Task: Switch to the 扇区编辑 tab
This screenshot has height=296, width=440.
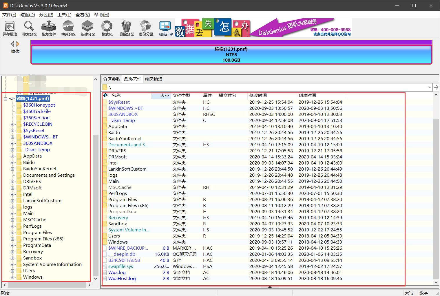Action: (x=153, y=79)
